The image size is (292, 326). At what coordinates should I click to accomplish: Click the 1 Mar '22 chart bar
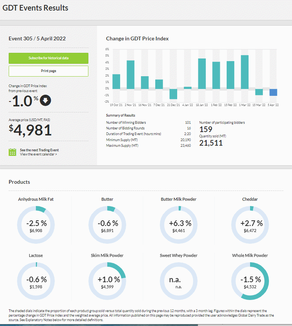[245, 72]
